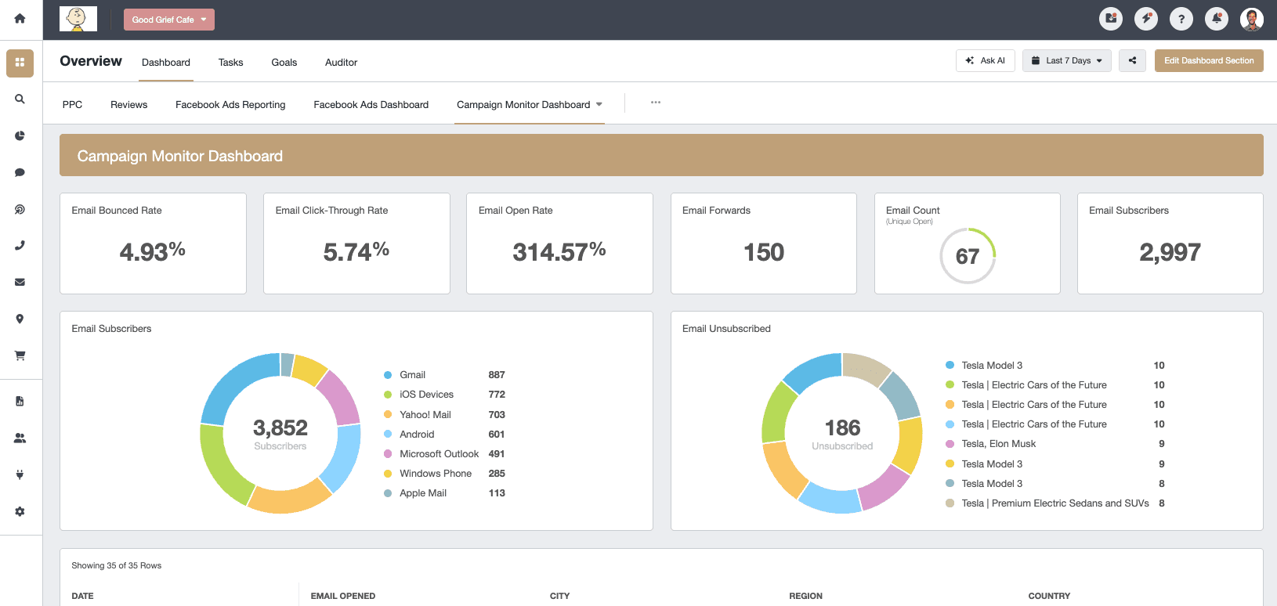This screenshot has height=606, width=1277.
Task: Open the search icon in left sidebar
Action: tap(20, 99)
